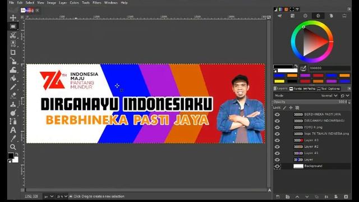This screenshot has width=359, height=202.
Task: Select the Crop tool
Action: (13, 52)
